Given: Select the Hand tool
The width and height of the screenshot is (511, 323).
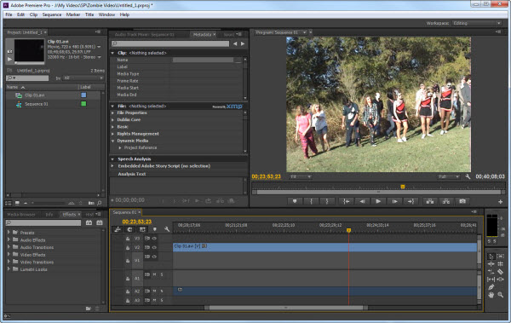Looking at the screenshot, I should tap(491, 295).
